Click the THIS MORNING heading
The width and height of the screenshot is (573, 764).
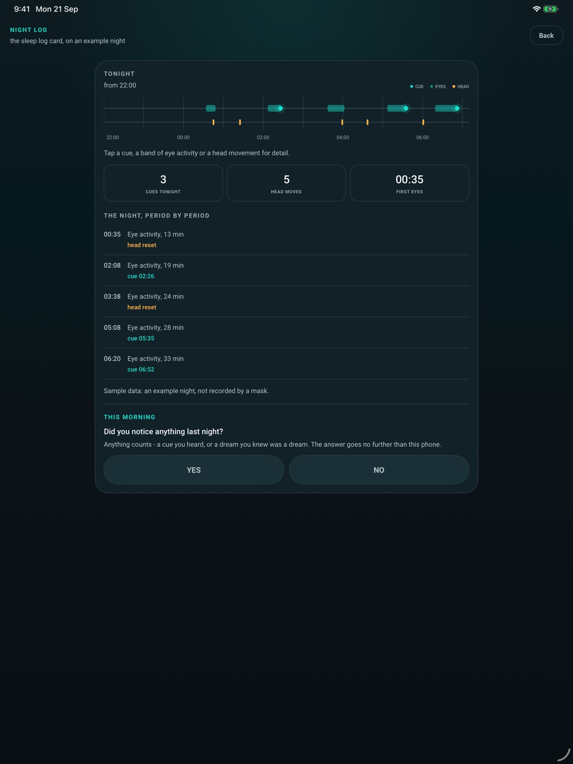click(x=130, y=417)
